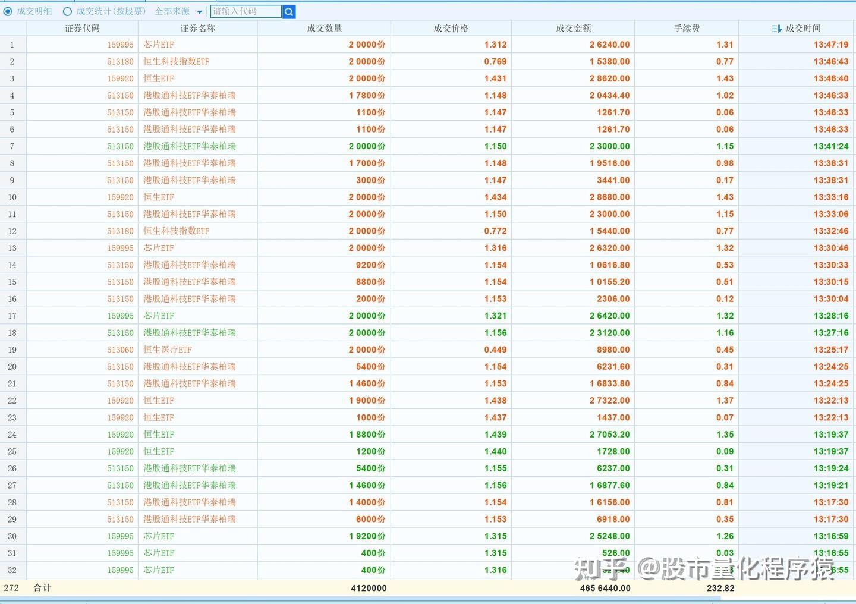Click the quantity cell 9200份

[370, 265]
